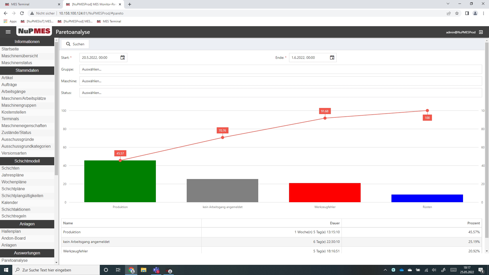This screenshot has height=275, width=489.
Task: Click the logout icon next to admin
Action: [481, 32]
